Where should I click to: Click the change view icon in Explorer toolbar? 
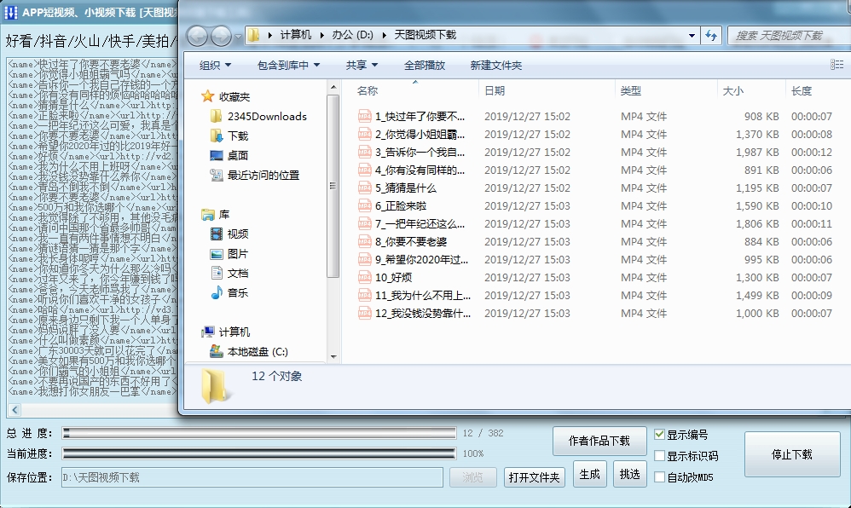point(837,65)
